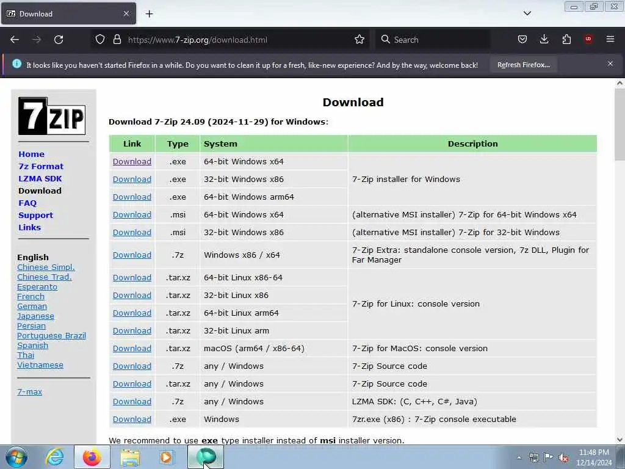This screenshot has width=625, height=469.
Task: Open the LZMA SDK sidebar link
Action: coord(40,179)
